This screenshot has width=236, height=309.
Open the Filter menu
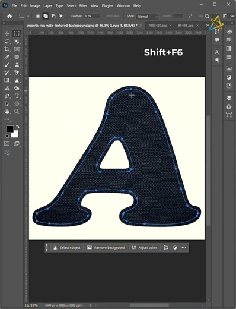pyautogui.click(x=83, y=6)
